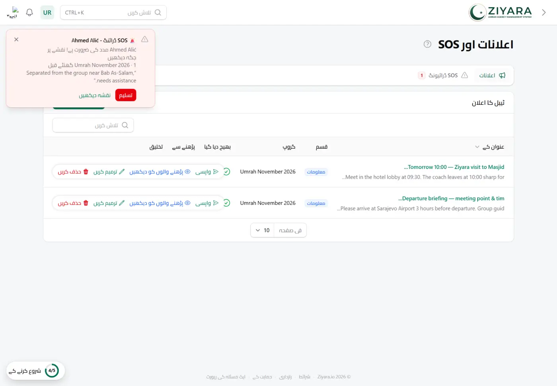Acknowledge the SOS with the تسلیم button
The image size is (557, 386).
click(x=126, y=95)
